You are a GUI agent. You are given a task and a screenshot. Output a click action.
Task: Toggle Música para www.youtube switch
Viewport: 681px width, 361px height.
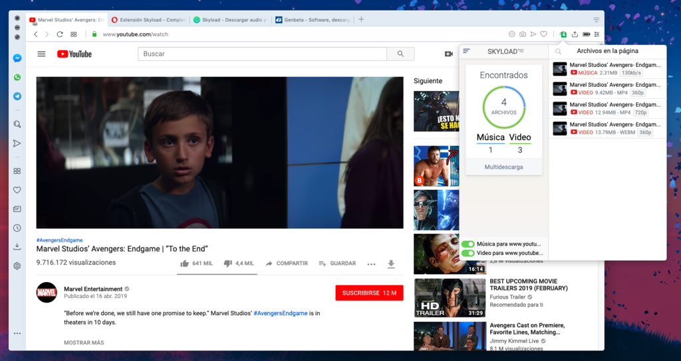tap(468, 244)
